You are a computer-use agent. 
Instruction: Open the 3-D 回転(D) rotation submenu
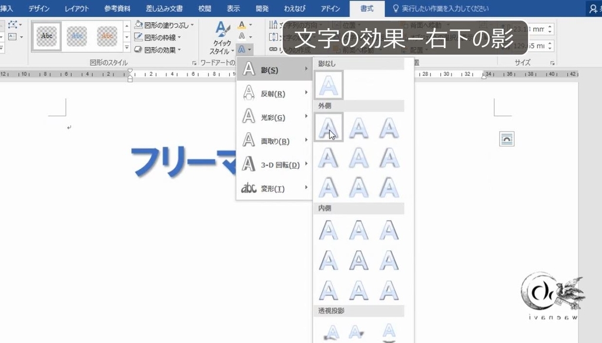click(275, 164)
